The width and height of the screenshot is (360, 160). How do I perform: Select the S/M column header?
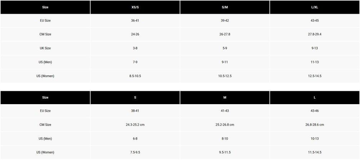[x=225, y=7]
